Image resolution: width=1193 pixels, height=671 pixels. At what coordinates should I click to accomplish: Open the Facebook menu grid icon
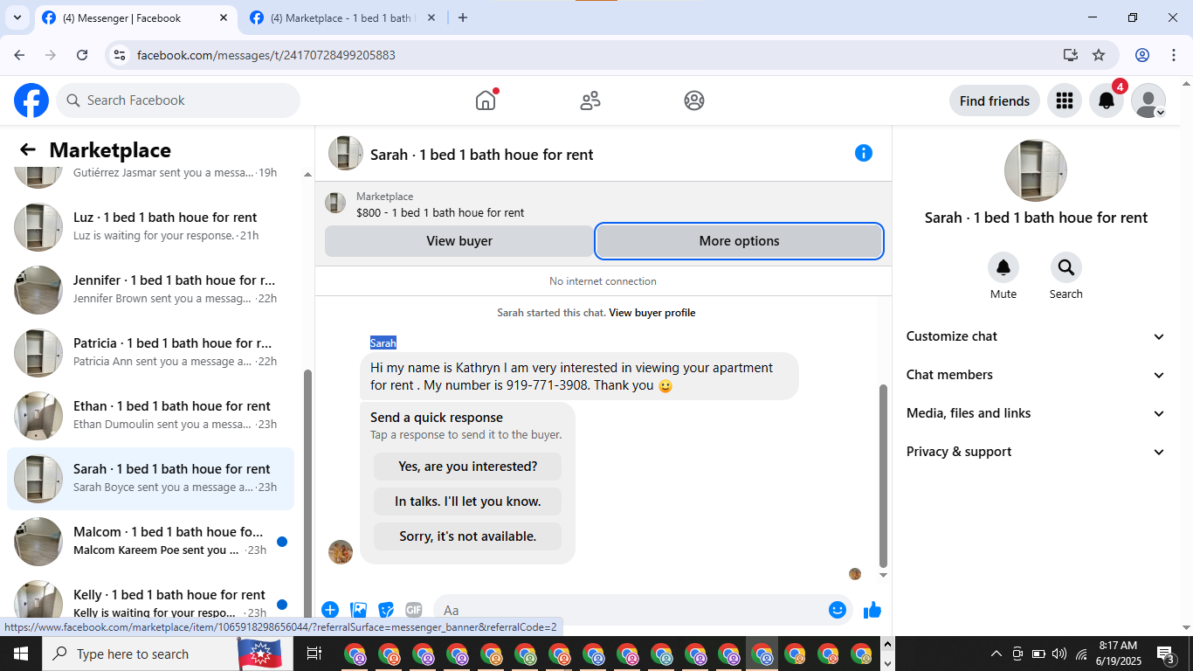click(1064, 100)
